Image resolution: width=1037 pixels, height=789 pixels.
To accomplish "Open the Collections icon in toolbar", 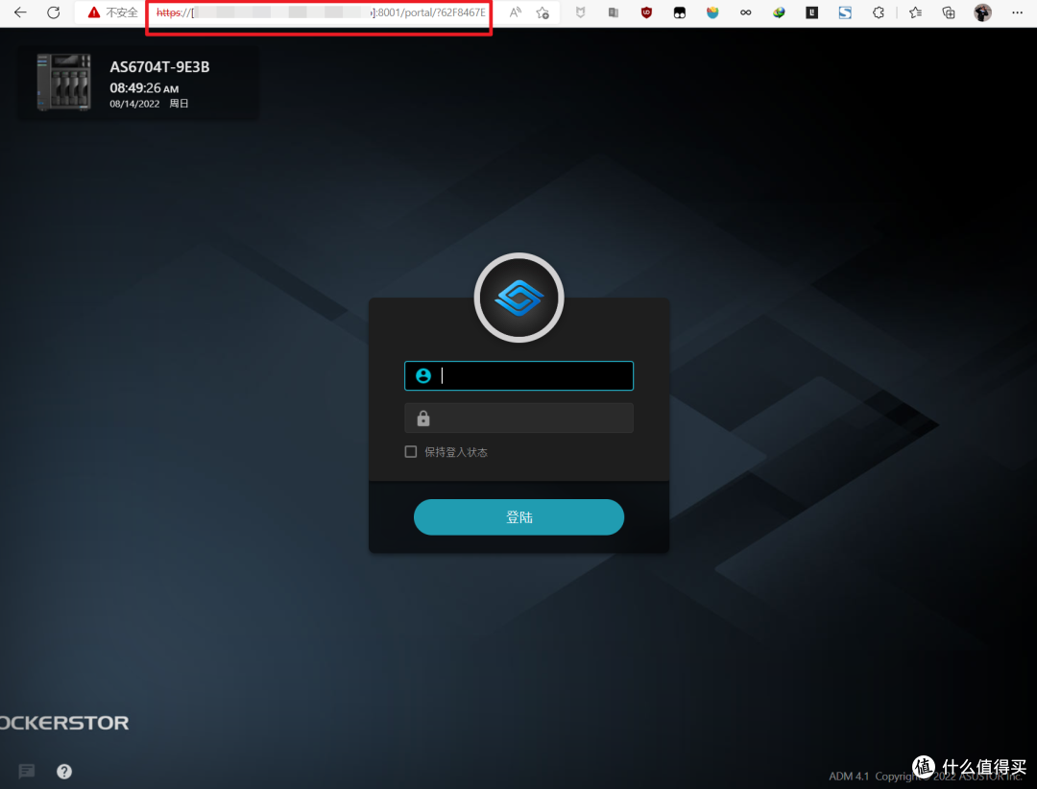I will click(x=949, y=12).
